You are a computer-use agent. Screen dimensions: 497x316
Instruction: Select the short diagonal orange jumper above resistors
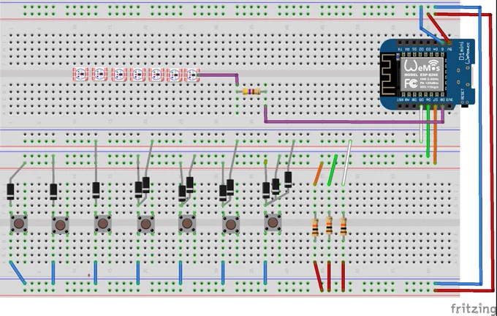point(318,173)
